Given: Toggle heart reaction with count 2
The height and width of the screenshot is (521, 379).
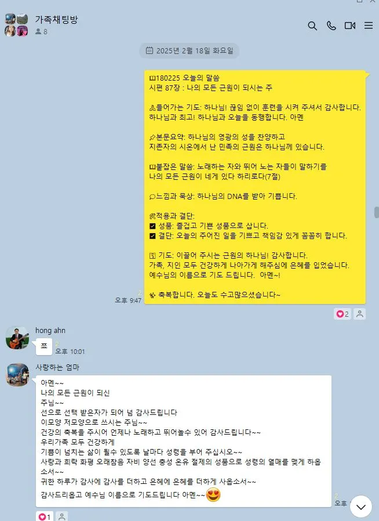Looking at the screenshot, I should pyautogui.click(x=342, y=314).
